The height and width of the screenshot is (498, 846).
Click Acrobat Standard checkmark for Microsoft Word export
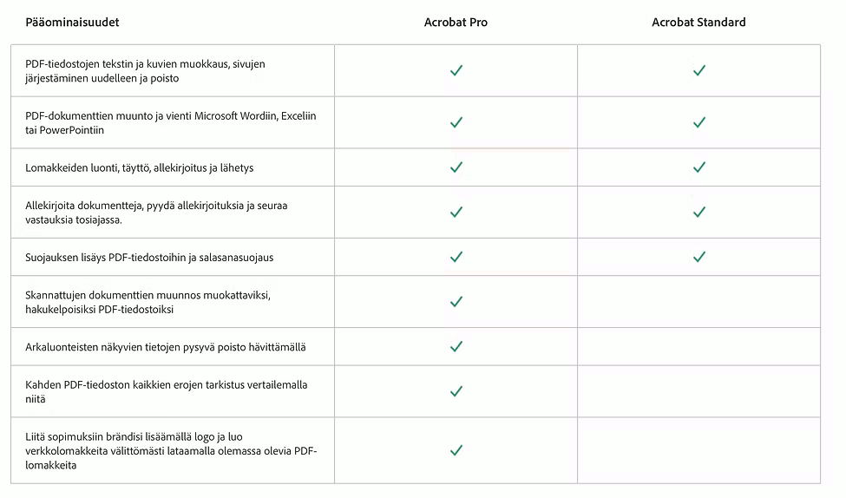[x=698, y=122]
